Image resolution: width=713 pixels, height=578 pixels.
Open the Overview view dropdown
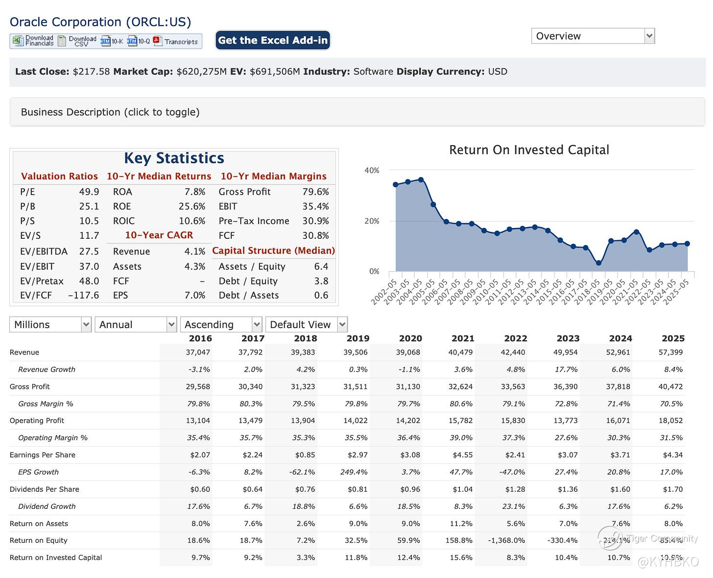point(593,36)
